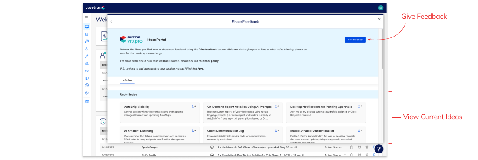Open Desktop Notifications for Pending Approvals card
This screenshot has height=160, width=478.
[x=326, y=113]
